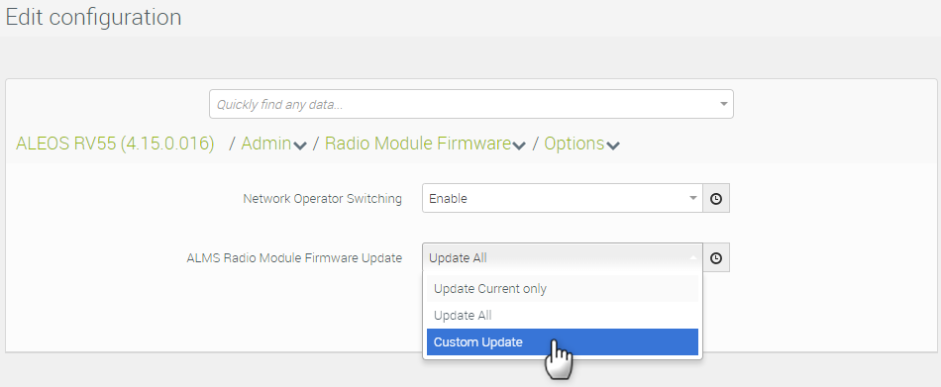Open the ALEOS RV55 (4.15.0.016) breadcrumb link
The image size is (941, 387).
pyautogui.click(x=115, y=144)
